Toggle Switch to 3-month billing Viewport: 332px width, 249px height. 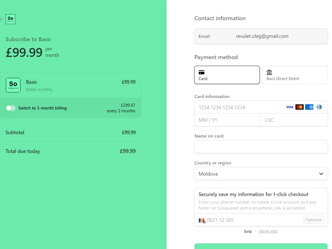(x=11, y=108)
